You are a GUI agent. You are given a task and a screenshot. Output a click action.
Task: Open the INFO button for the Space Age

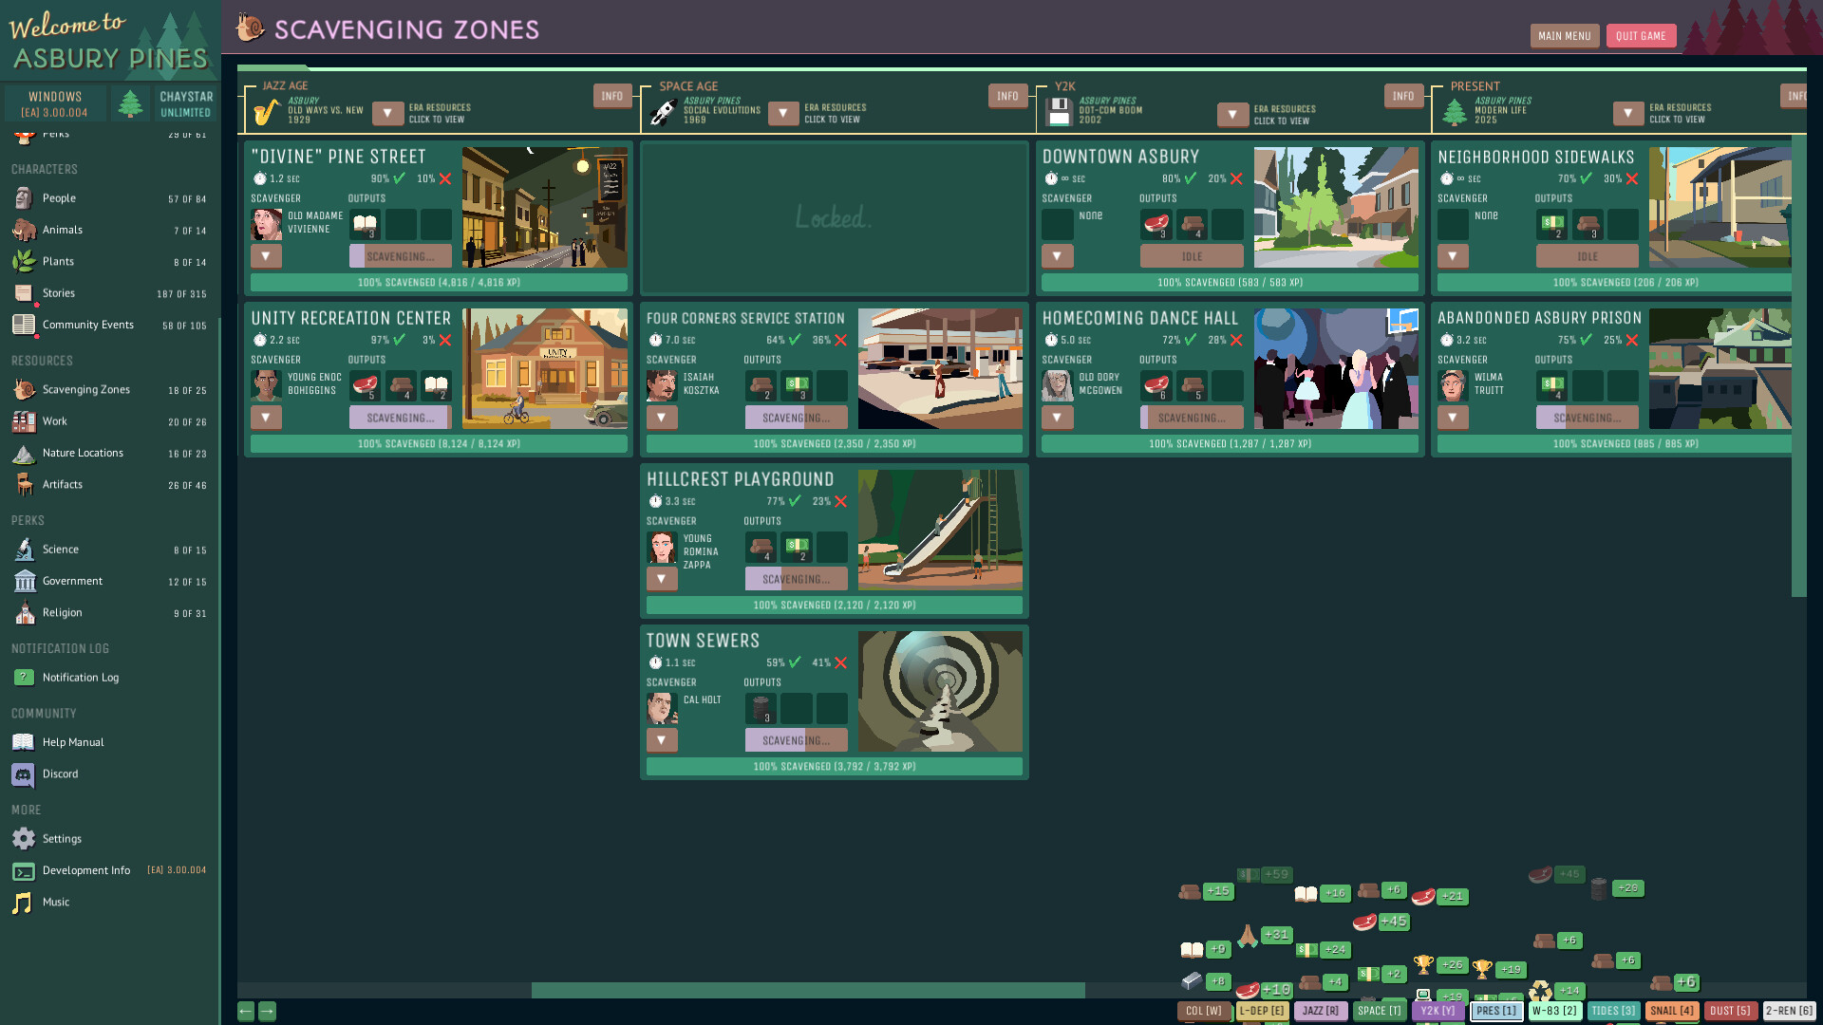(x=1007, y=95)
